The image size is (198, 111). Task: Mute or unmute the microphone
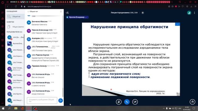(119, 102)
